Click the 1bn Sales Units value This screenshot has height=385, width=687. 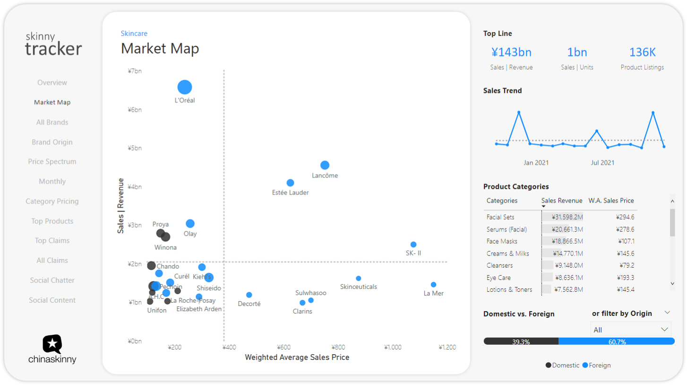(x=577, y=52)
